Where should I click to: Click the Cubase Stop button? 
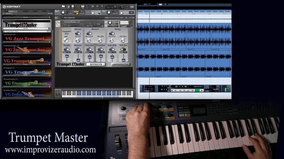(x=193, y=91)
